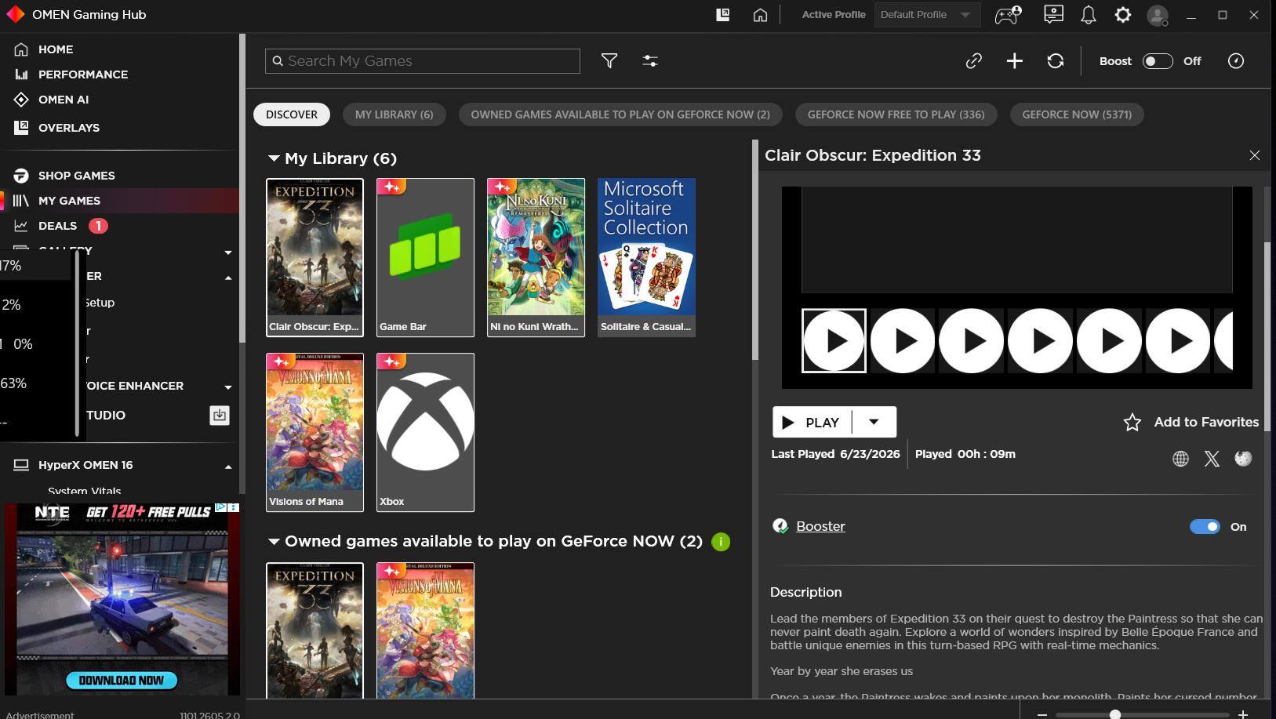The height and width of the screenshot is (719, 1276).
Task: Expand the VOICE ENHANCER sidebar arrow
Action: pyautogui.click(x=228, y=387)
